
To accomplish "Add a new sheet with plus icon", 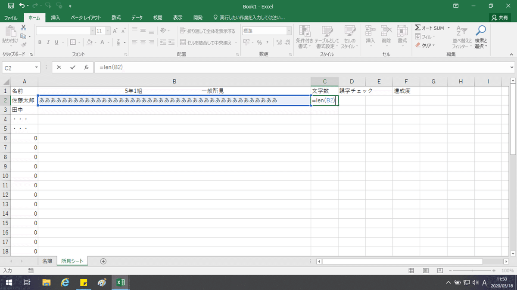I will click(103, 261).
